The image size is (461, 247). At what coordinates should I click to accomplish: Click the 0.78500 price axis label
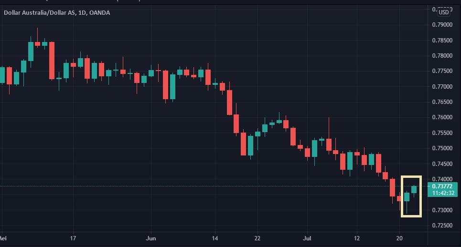click(x=442, y=41)
